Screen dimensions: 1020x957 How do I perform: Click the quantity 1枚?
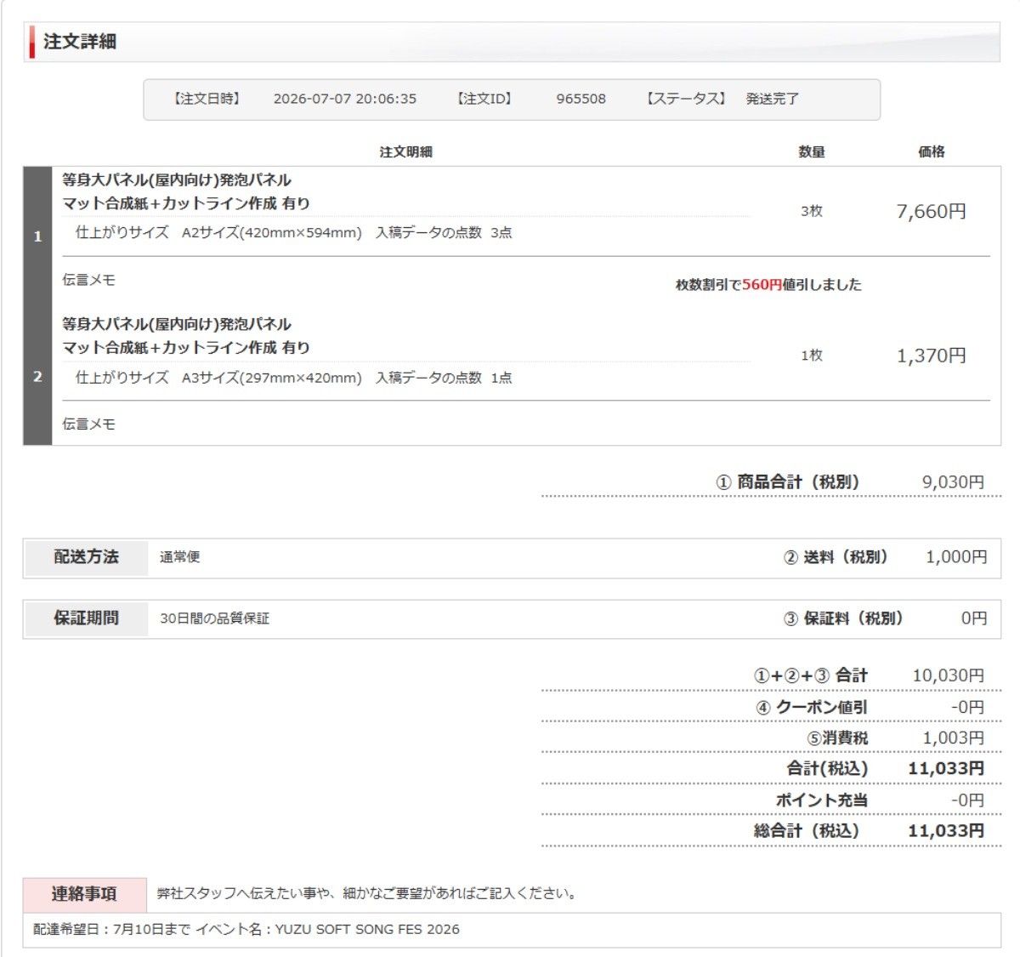(812, 356)
